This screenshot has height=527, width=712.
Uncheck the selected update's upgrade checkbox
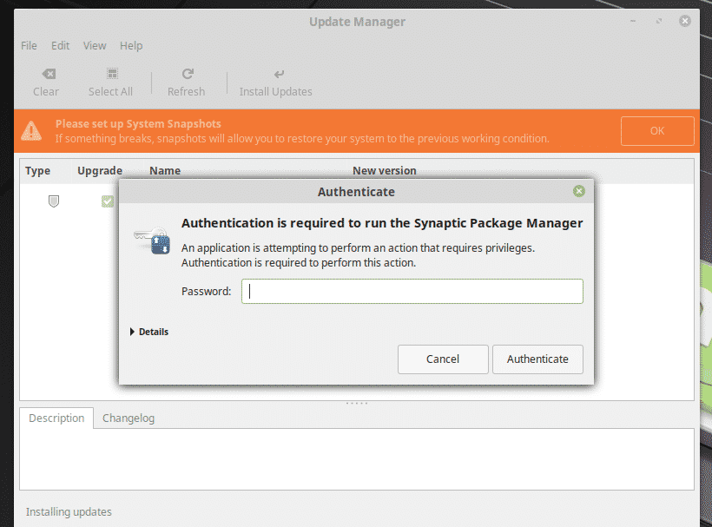(107, 201)
